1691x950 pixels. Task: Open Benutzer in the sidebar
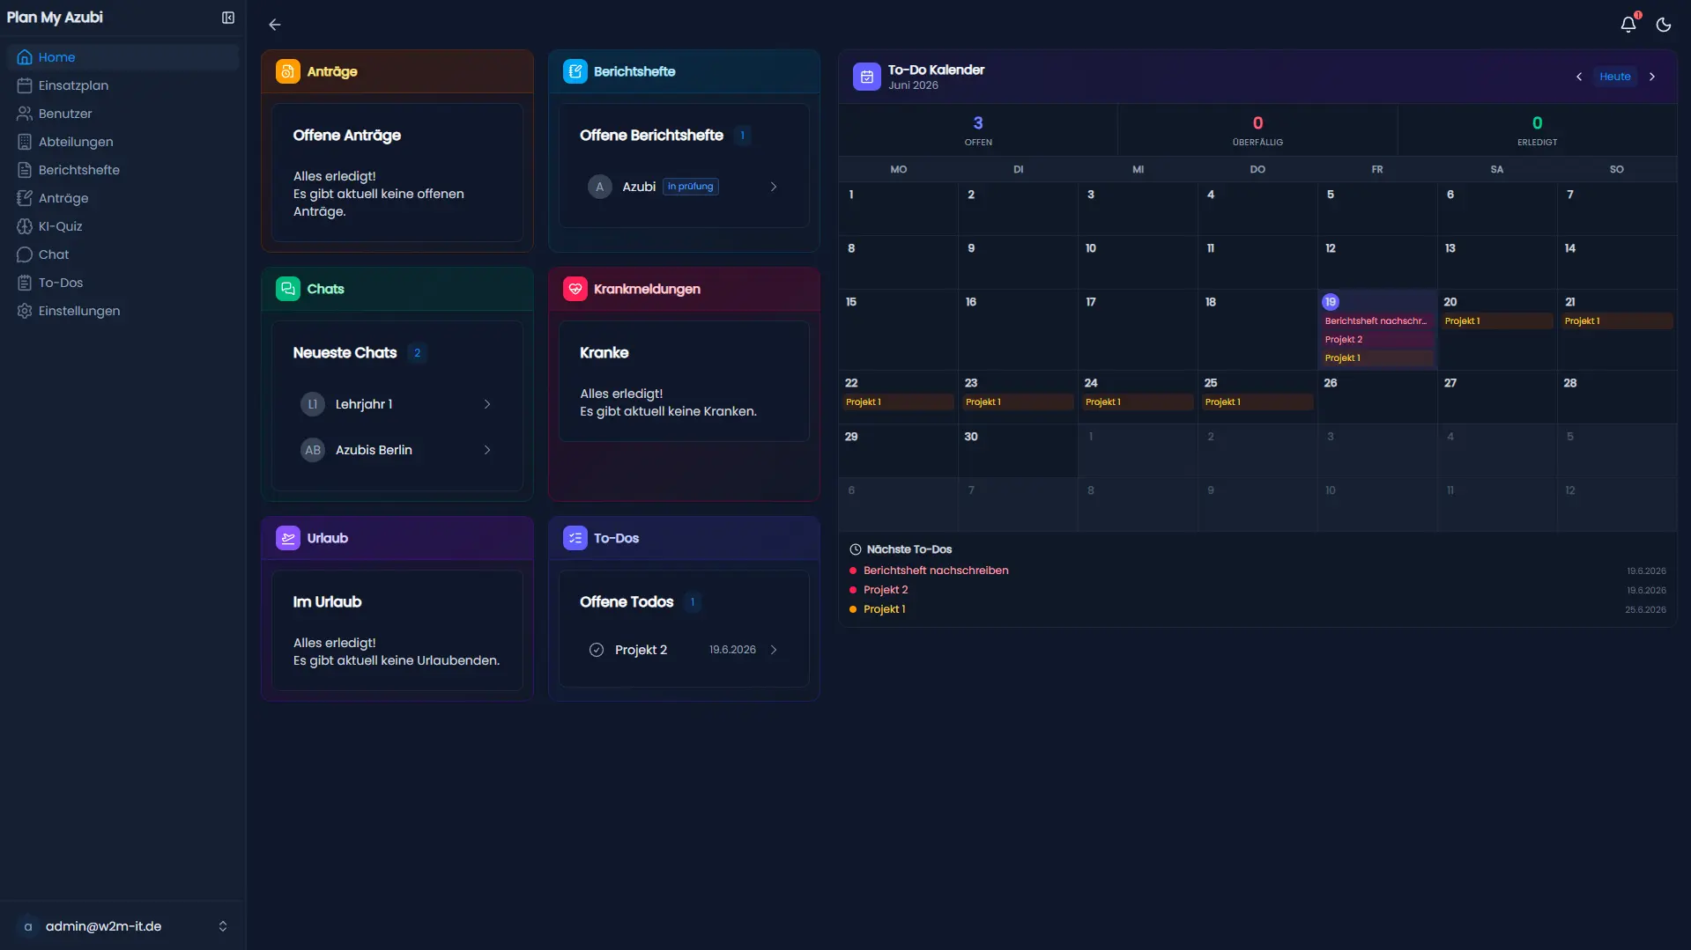[x=123, y=114]
